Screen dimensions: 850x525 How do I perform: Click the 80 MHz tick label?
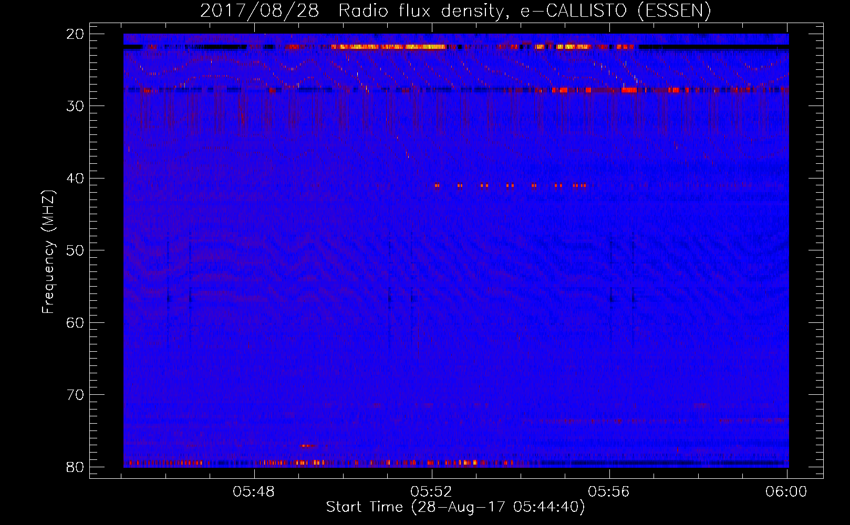(75, 467)
